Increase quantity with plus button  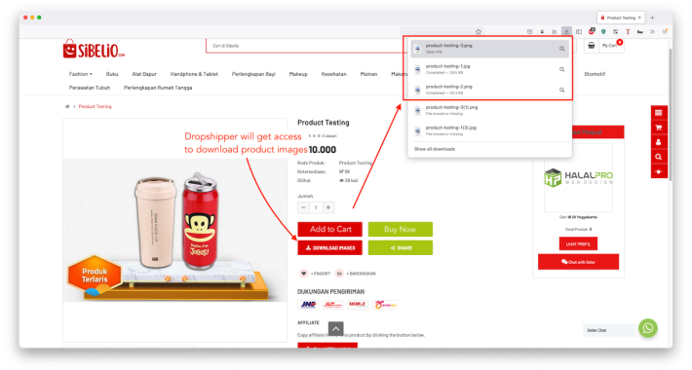point(328,207)
